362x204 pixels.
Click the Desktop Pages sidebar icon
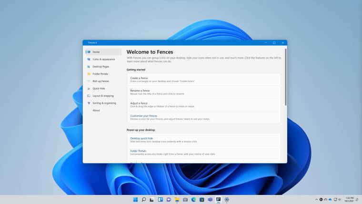tap(89, 67)
